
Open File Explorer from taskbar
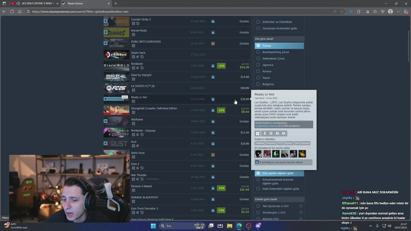(x=230, y=226)
